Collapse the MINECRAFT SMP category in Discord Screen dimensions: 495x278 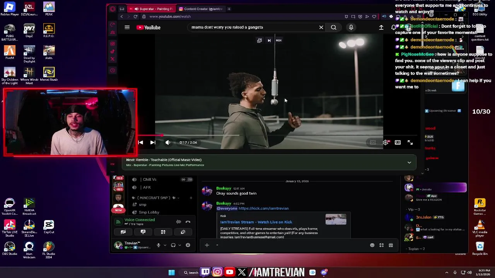pos(156,198)
